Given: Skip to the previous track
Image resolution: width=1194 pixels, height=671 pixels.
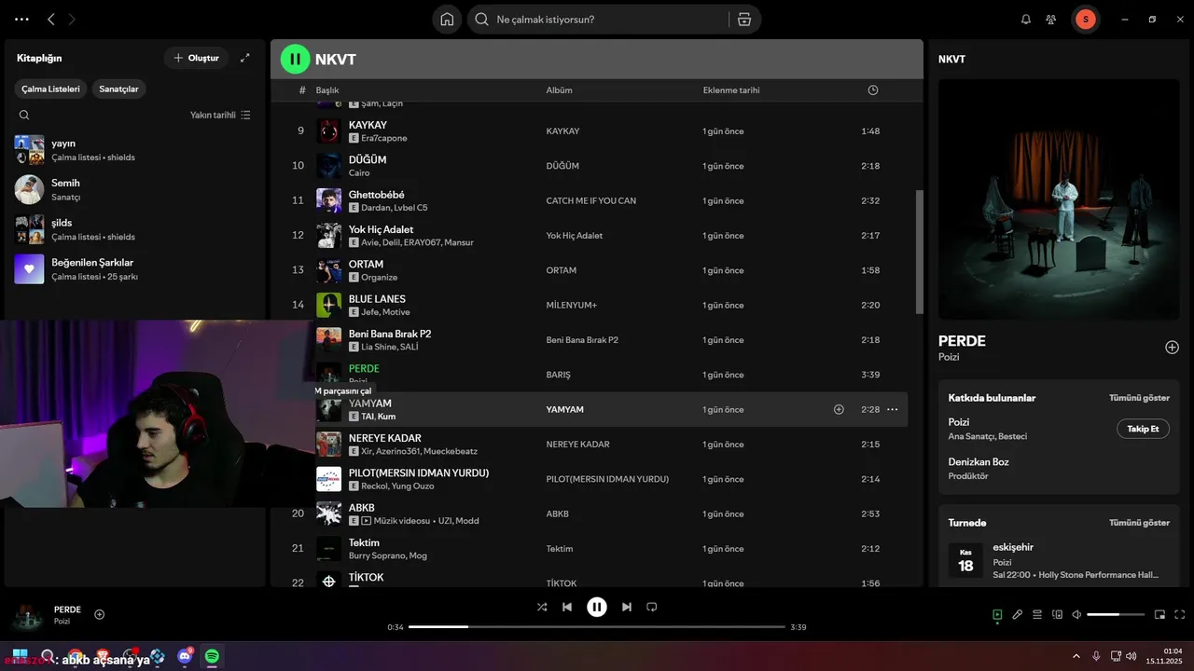Looking at the screenshot, I should click(567, 607).
